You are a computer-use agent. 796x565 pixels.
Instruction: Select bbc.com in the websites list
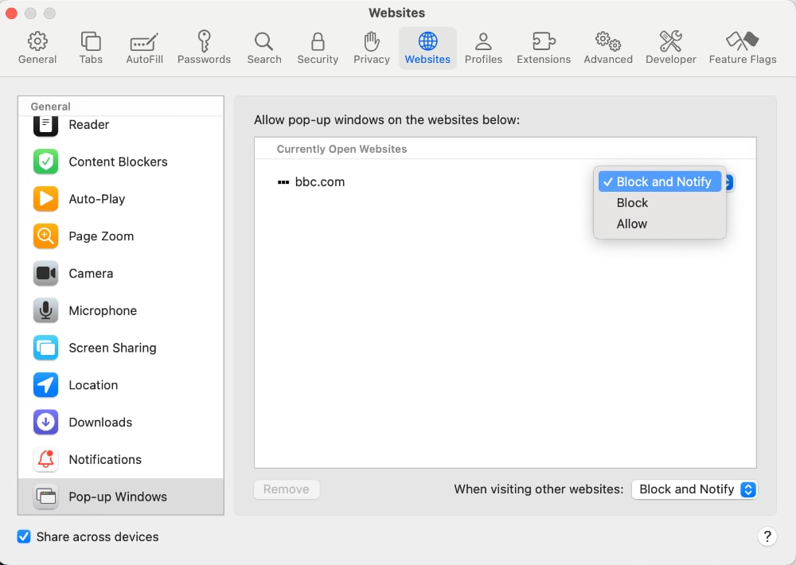click(x=319, y=181)
